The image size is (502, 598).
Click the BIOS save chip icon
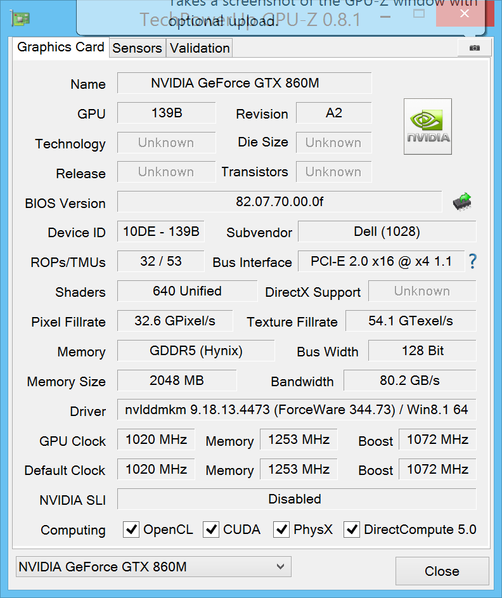click(462, 202)
